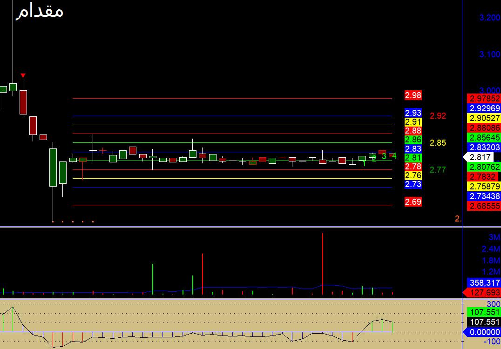Select the green 2.81 level tag

click(413, 157)
